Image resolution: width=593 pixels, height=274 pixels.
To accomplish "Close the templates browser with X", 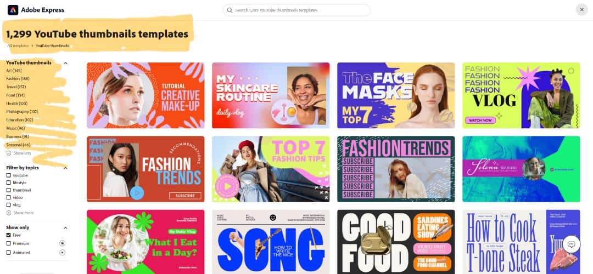I will (x=581, y=10).
